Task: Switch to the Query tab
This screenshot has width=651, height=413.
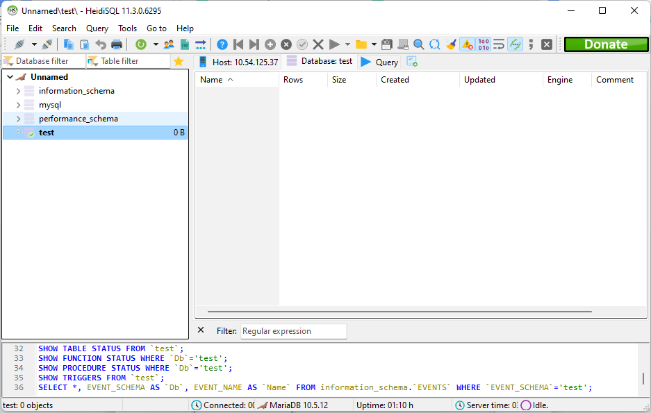Action: (379, 62)
